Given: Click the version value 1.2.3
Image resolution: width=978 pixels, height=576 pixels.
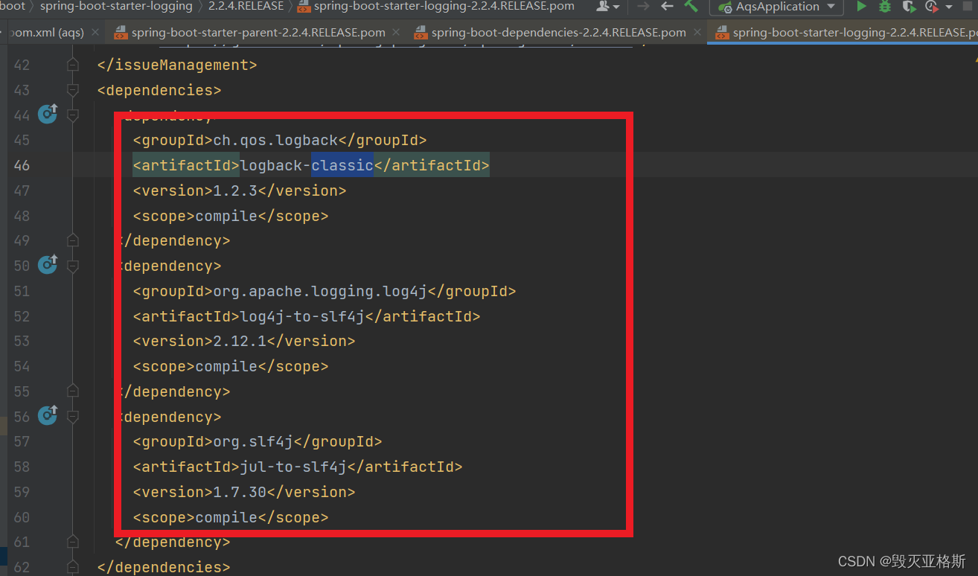Looking at the screenshot, I should pyautogui.click(x=235, y=191).
